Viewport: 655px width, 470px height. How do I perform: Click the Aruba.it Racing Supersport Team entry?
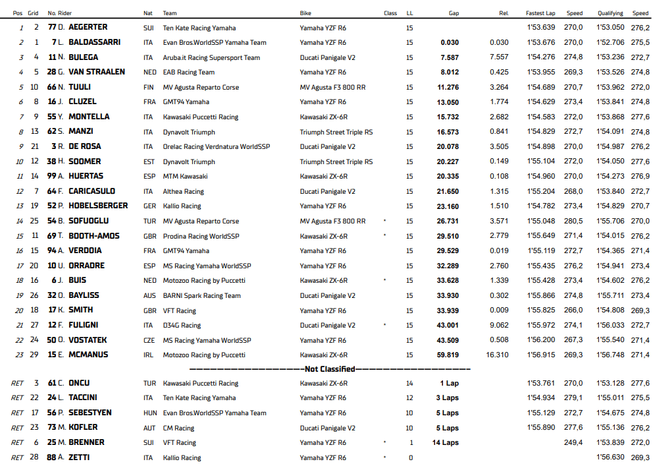point(211,57)
